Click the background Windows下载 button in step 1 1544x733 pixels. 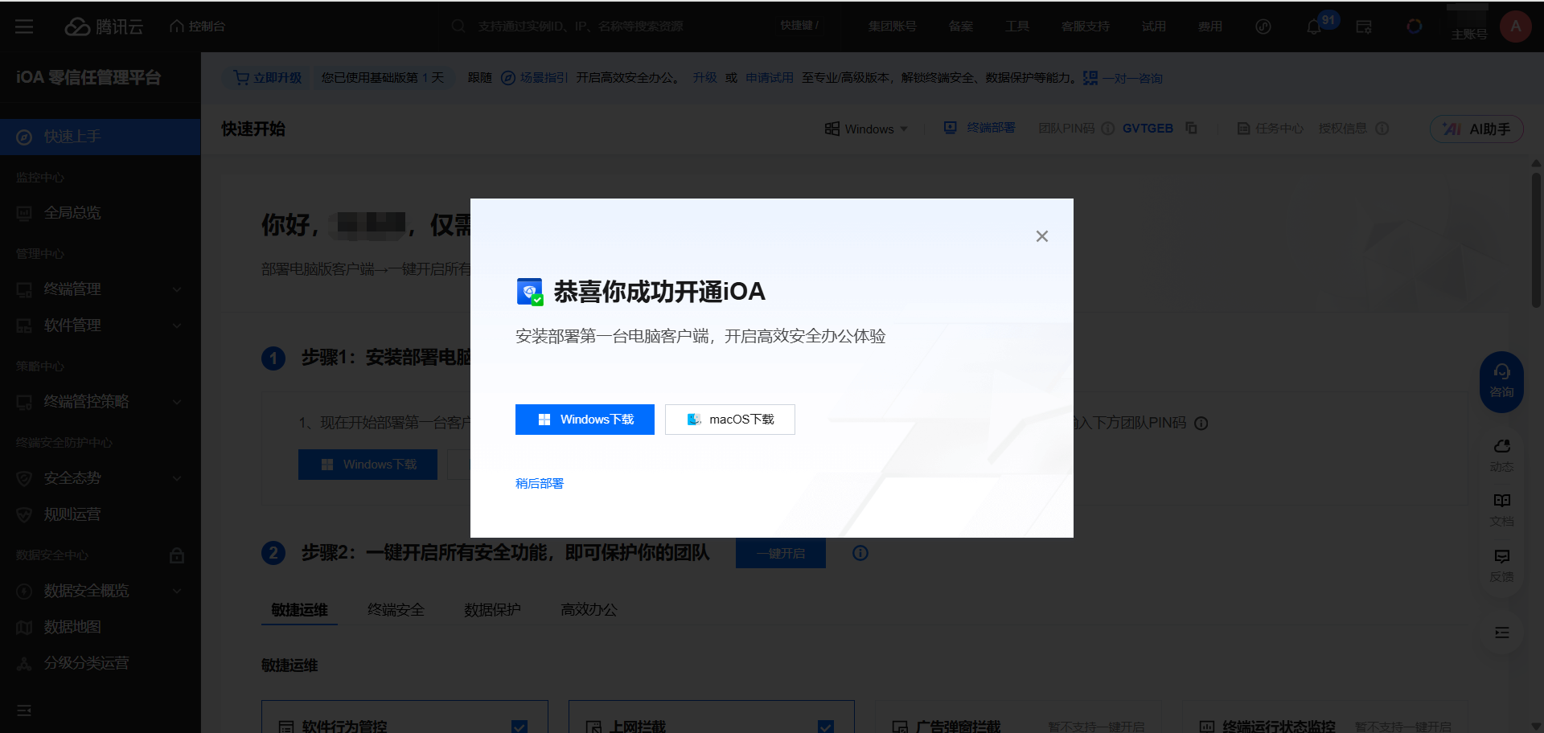368,465
